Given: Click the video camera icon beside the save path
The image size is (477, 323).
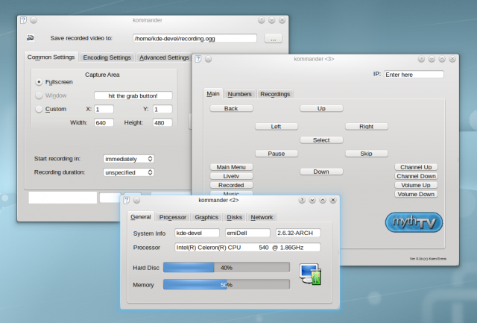Looking at the screenshot, I should coord(30,38).
